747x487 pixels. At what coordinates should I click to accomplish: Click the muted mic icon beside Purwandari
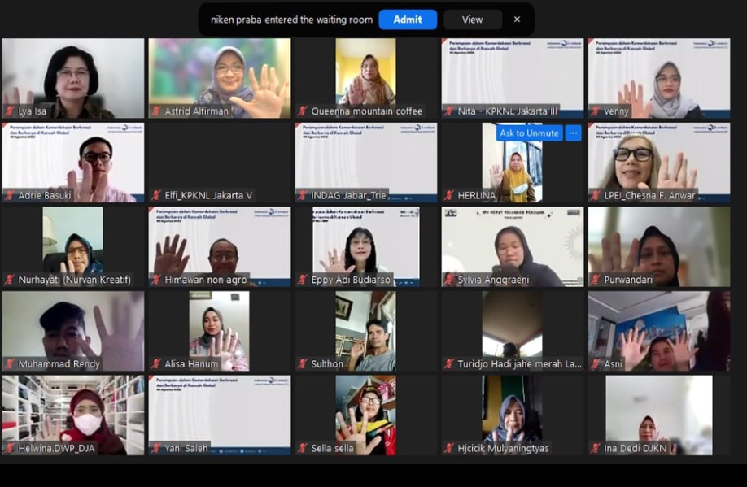click(x=596, y=280)
